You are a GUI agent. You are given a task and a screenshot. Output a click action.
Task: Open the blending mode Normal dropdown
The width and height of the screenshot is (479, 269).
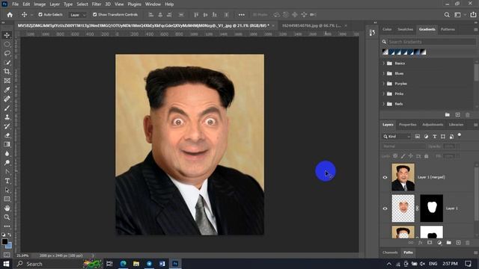[x=403, y=146]
